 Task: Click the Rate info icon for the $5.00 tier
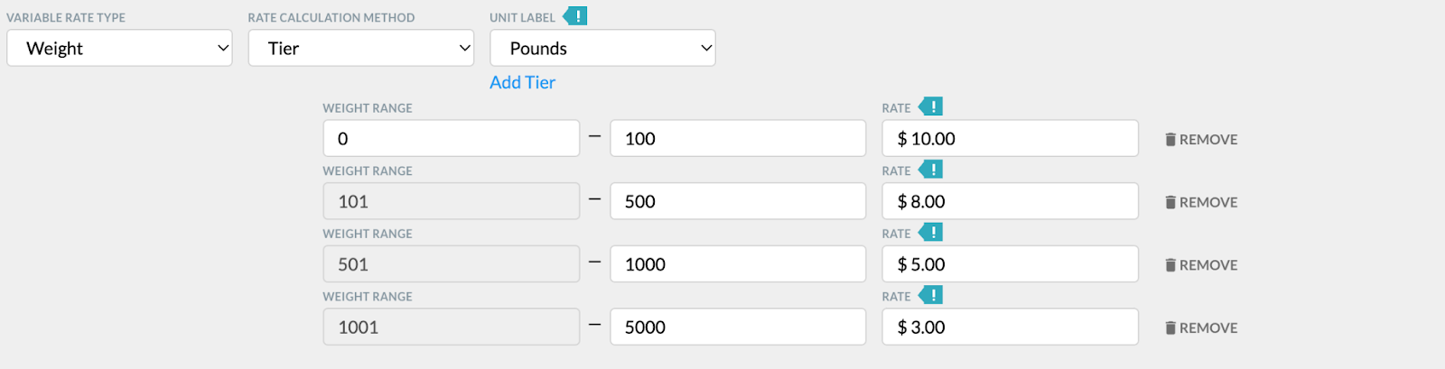[931, 233]
